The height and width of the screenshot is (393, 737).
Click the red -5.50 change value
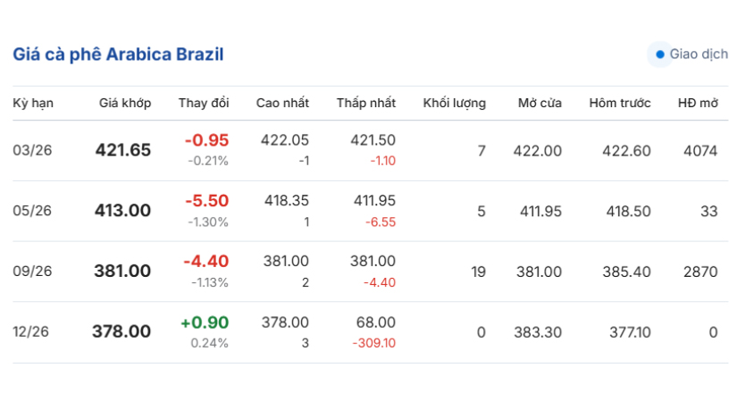206,201
